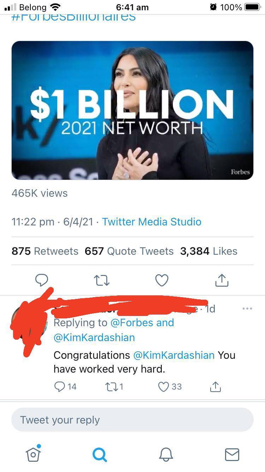
Task: Reply to the Forbes tweet
Action: tap(42, 280)
